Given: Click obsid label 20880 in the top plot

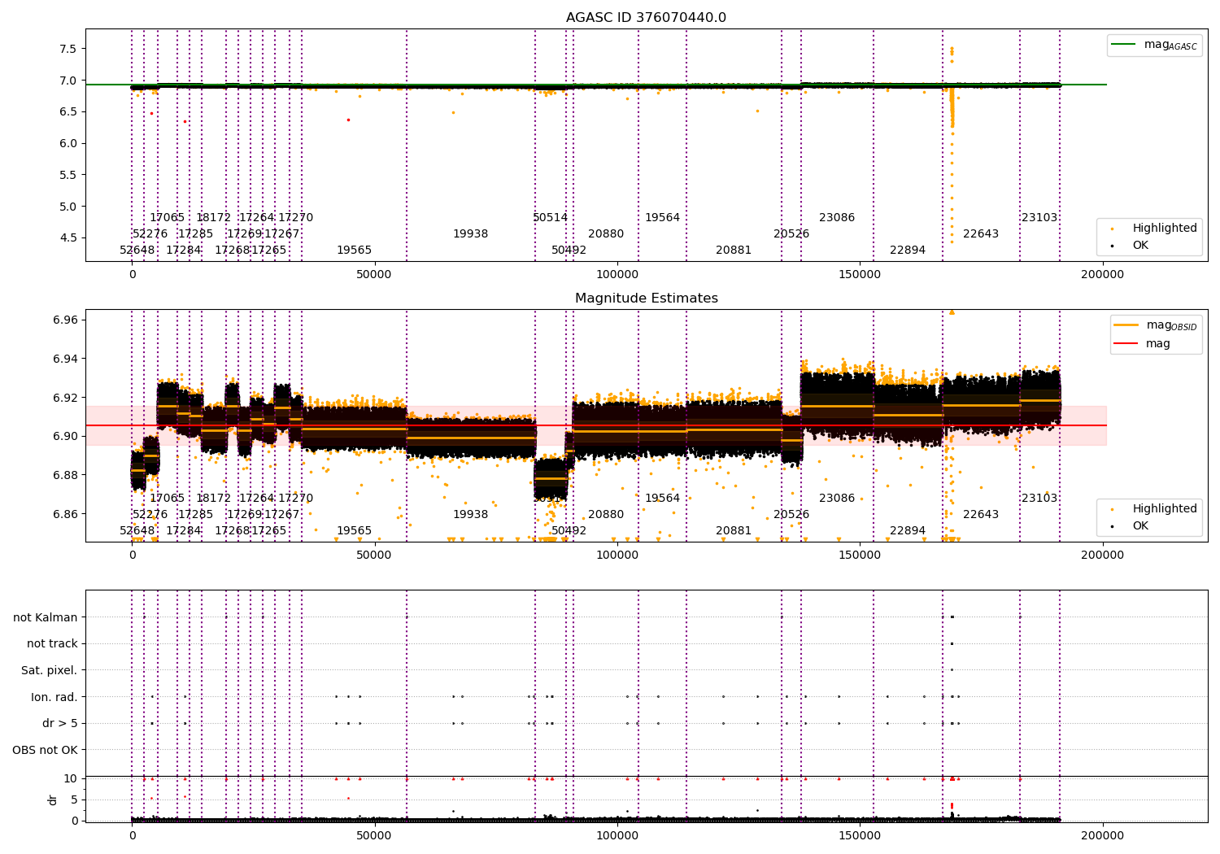Looking at the screenshot, I should (606, 234).
